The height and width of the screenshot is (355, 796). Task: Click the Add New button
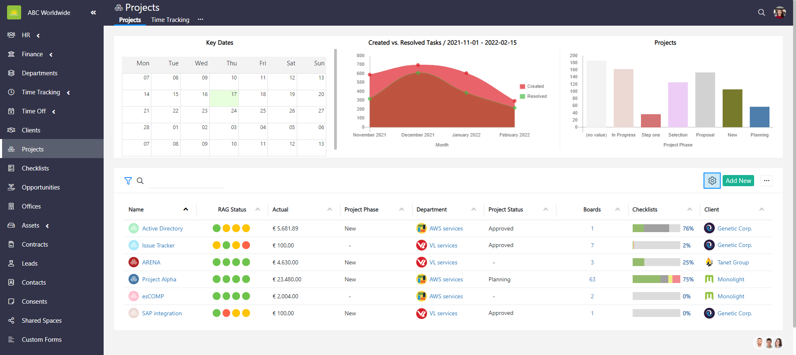point(738,181)
